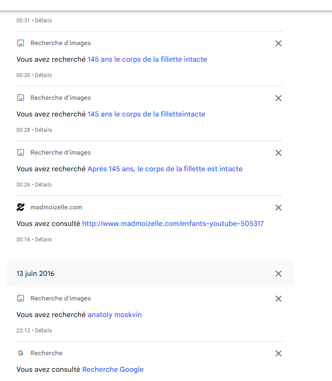Delete all activity from 13 juin 2016
The image size is (332, 381).
(278, 274)
